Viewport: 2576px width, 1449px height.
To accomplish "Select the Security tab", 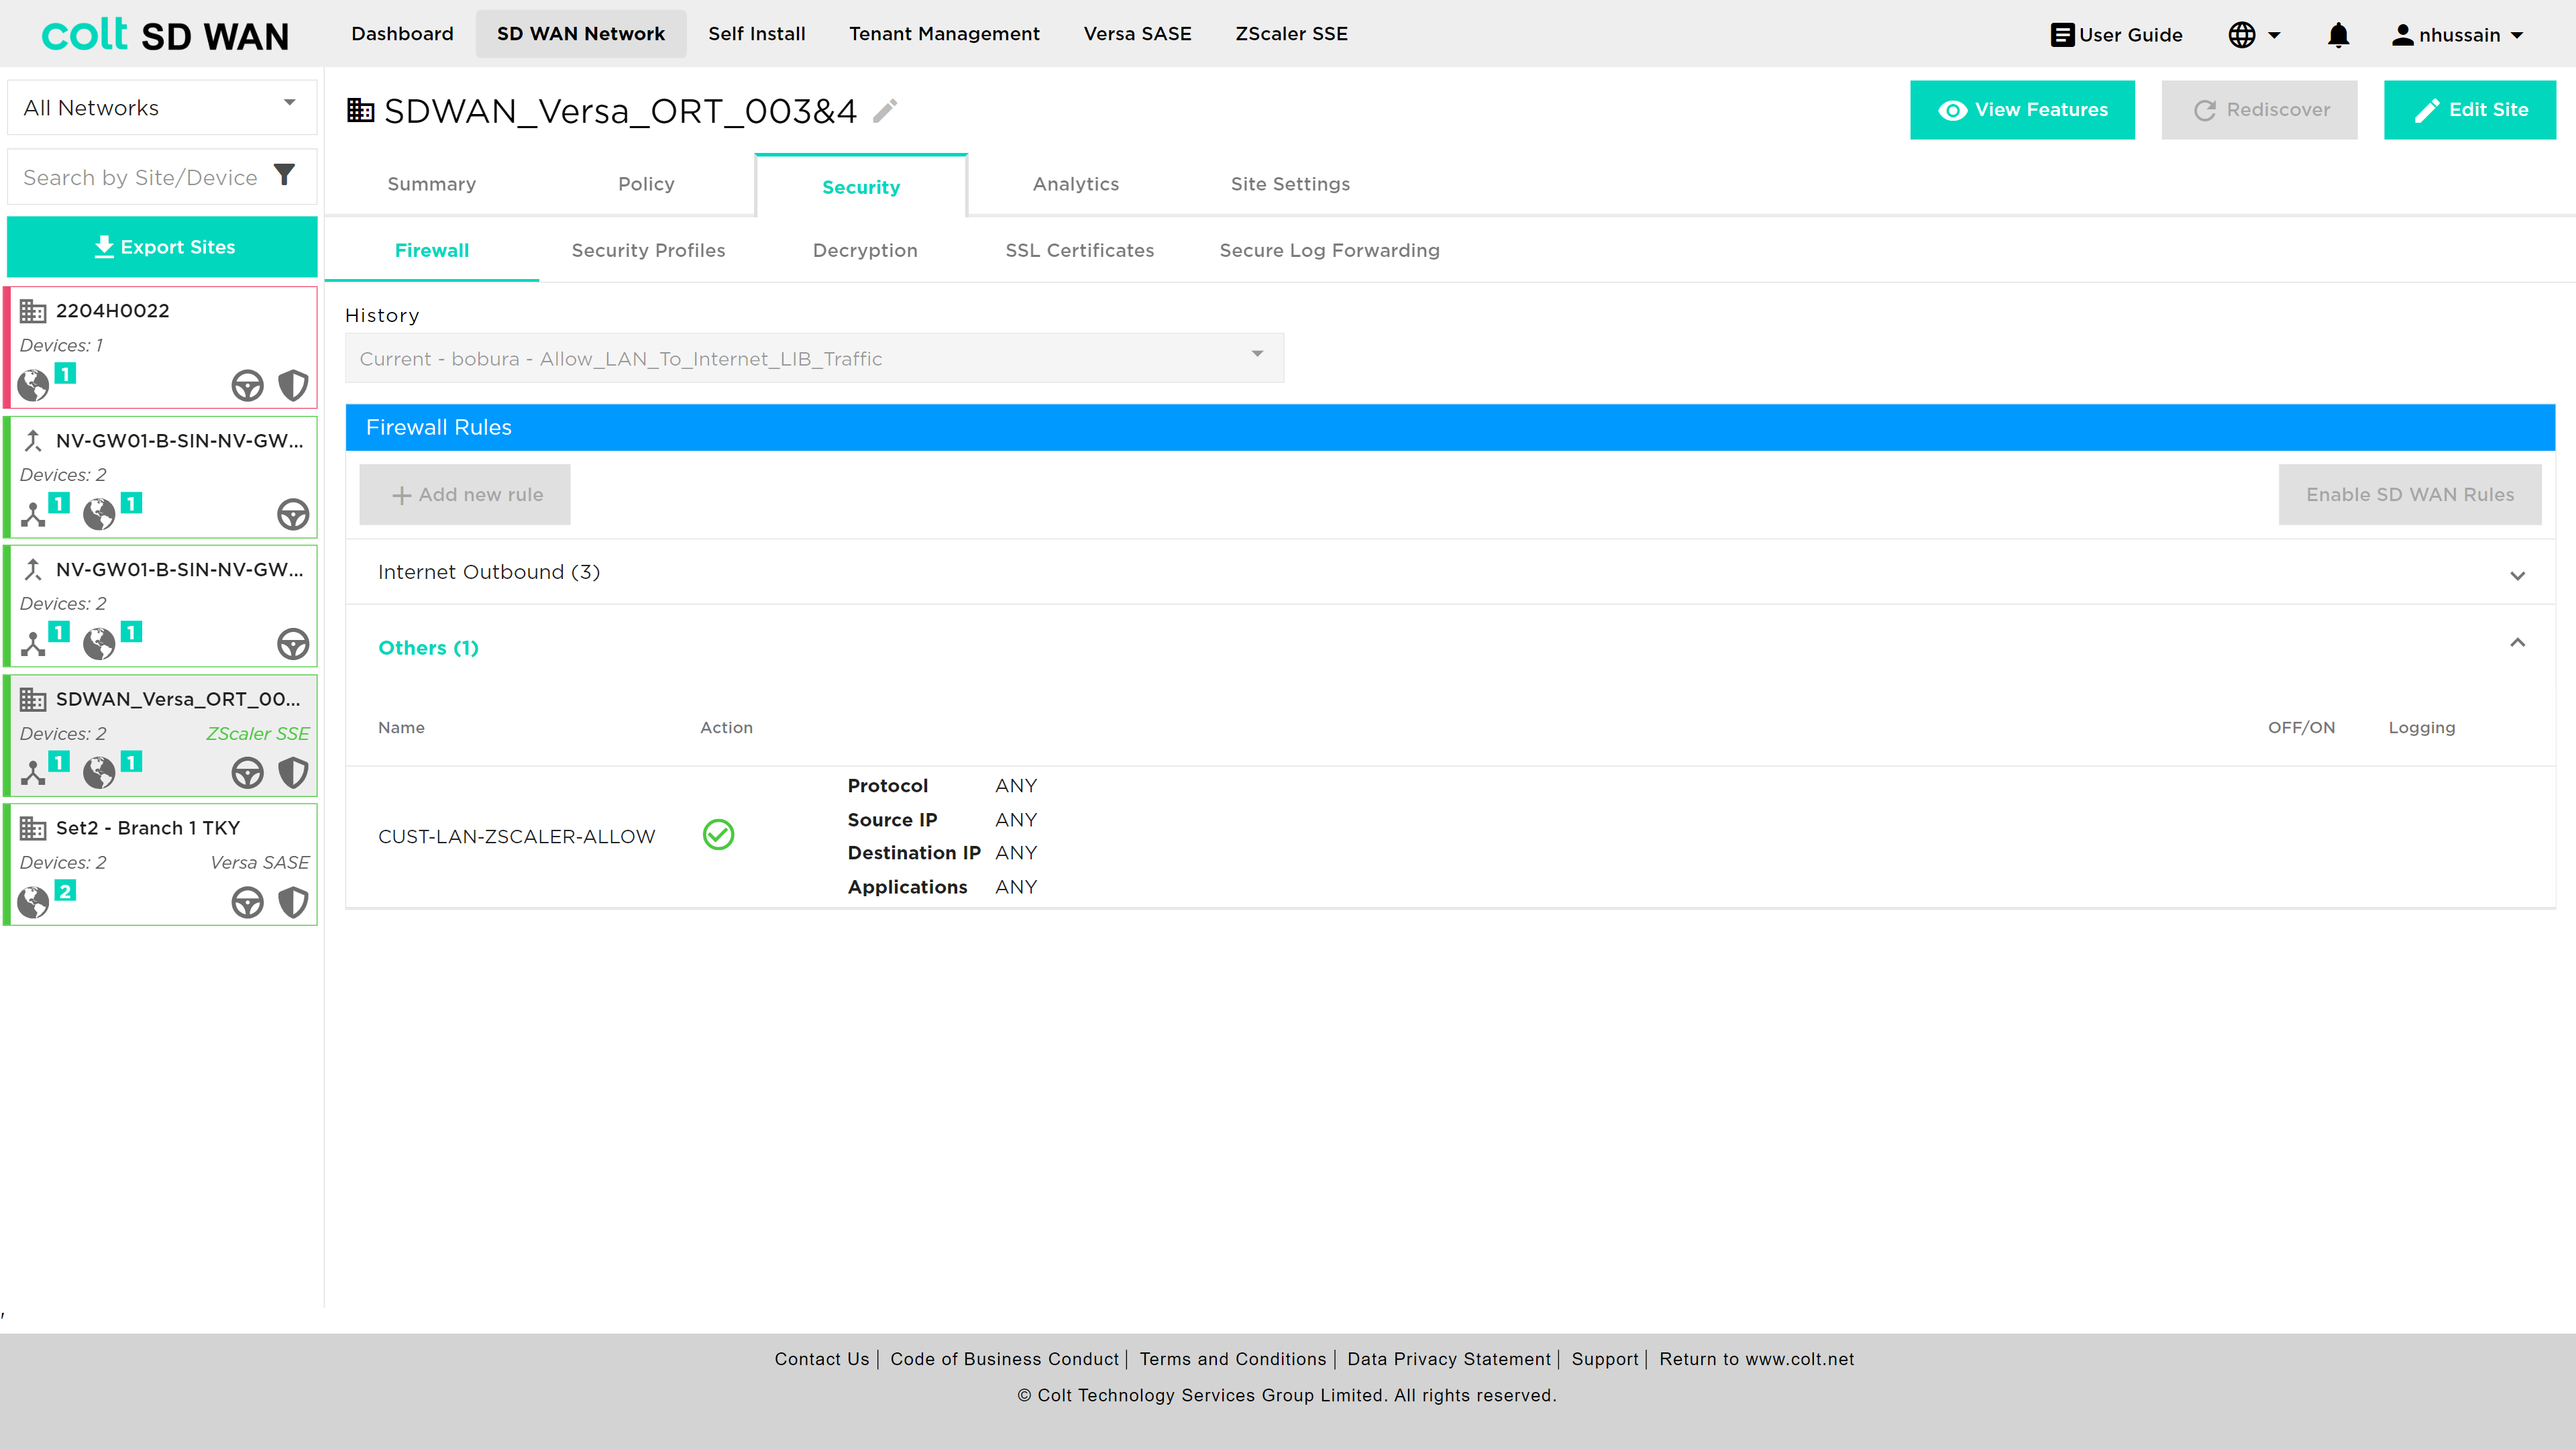I will (861, 187).
